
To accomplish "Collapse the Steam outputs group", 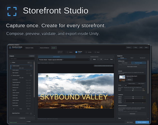I will (31, 63).
